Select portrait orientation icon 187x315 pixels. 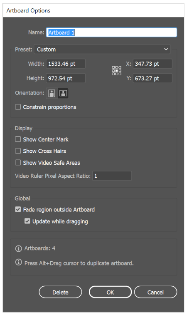tap(52, 93)
